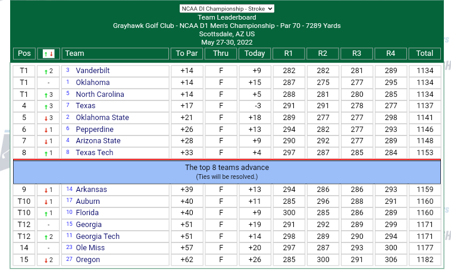This screenshot has height=274, width=451.
Task: Click the top 8 teams advance banner
Action: pos(227,171)
